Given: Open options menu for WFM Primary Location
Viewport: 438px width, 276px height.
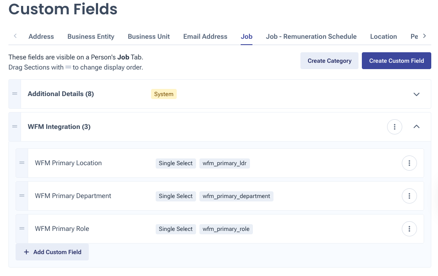Looking at the screenshot, I should tap(409, 163).
